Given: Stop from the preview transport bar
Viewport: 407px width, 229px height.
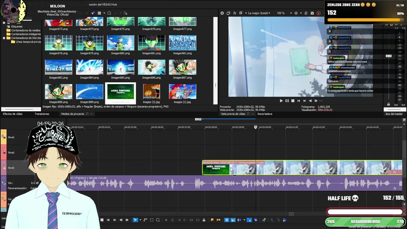Looking at the screenshot, I should point(293,101).
